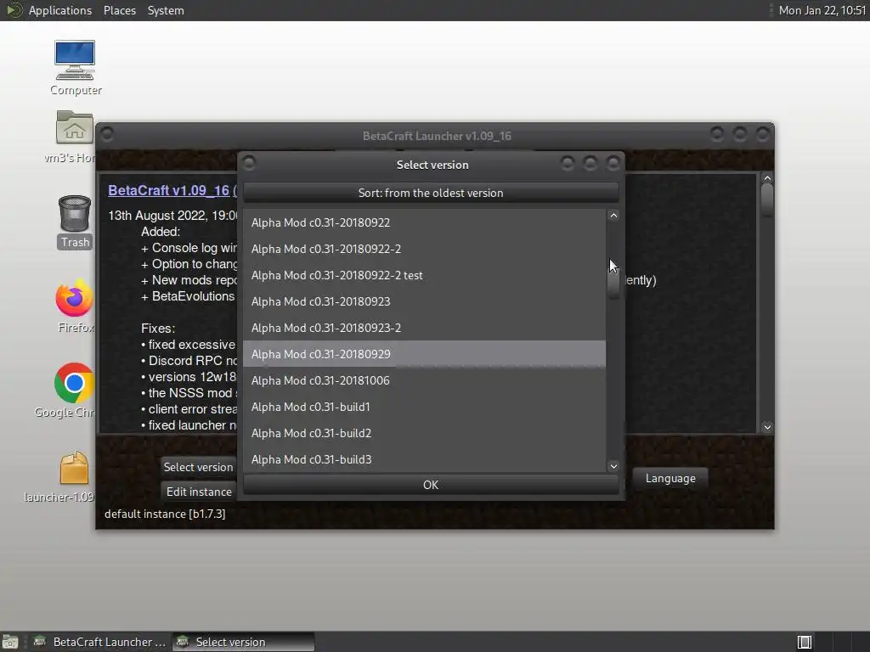Select Alpha Mod c0.31-20181006
This screenshot has width=870, height=652.
click(x=425, y=380)
